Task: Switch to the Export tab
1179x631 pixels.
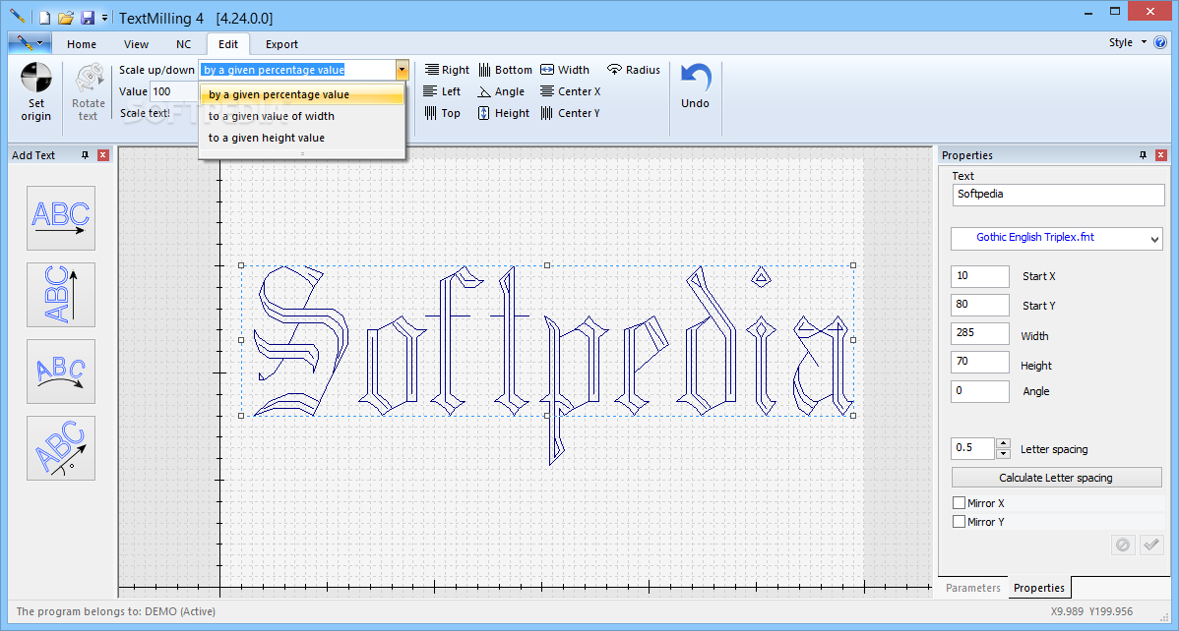Action: coord(282,44)
